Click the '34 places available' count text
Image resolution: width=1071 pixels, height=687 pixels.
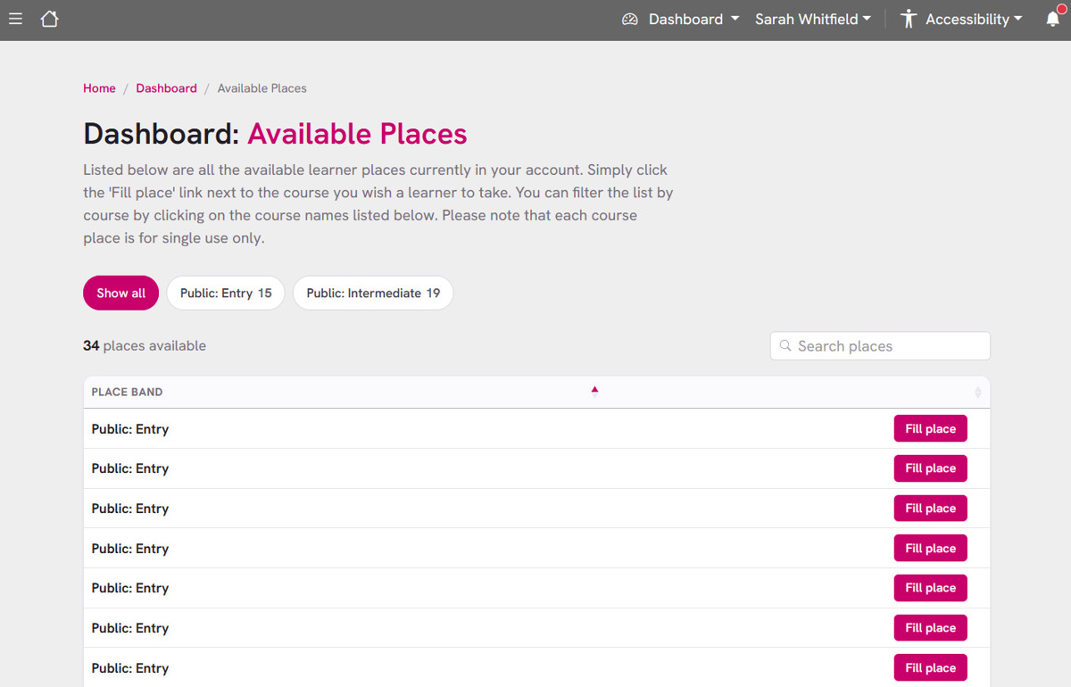pos(145,345)
